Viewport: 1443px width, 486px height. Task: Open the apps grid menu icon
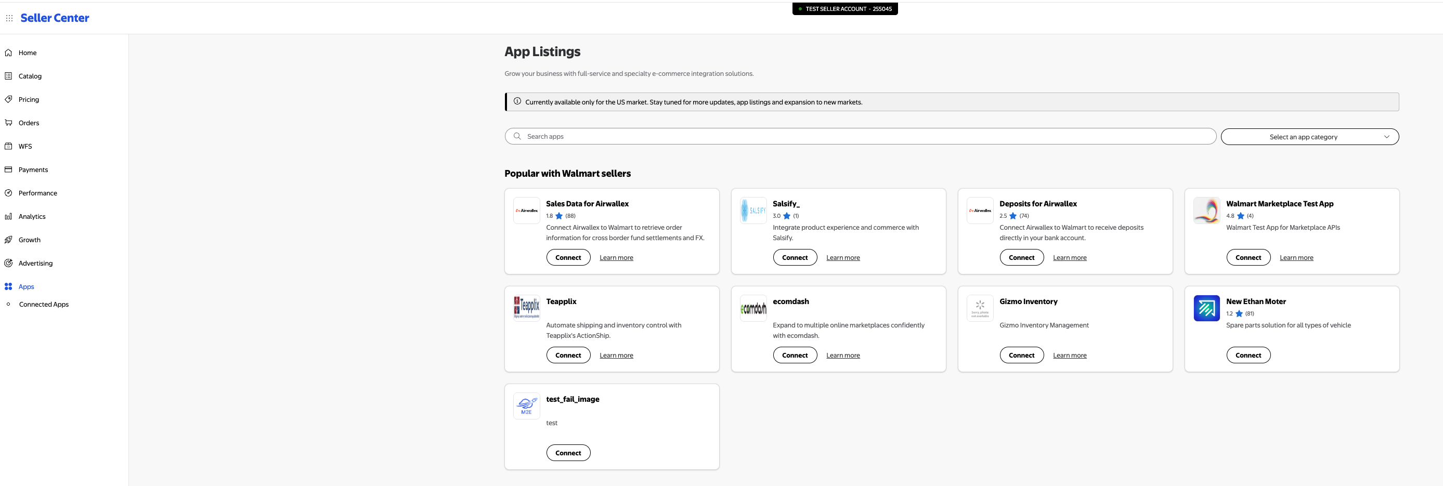coord(9,18)
